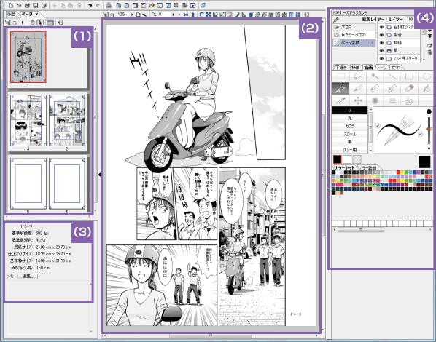Open the page 3 thumbnail
The height and width of the screenshot is (342, 436).
(28, 120)
